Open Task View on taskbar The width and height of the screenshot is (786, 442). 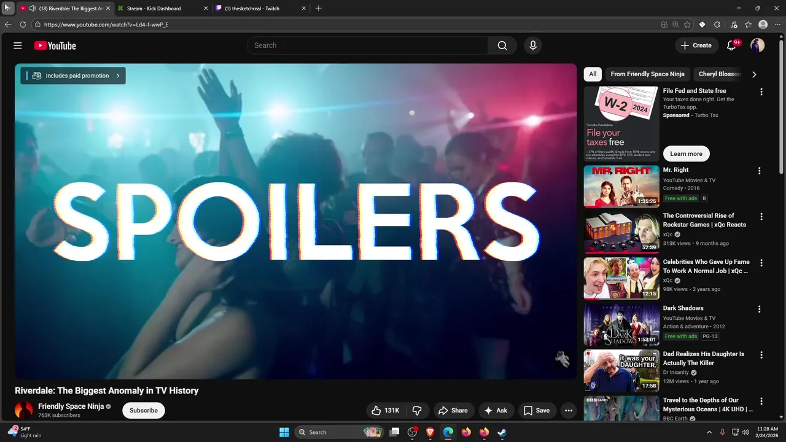[395, 432]
